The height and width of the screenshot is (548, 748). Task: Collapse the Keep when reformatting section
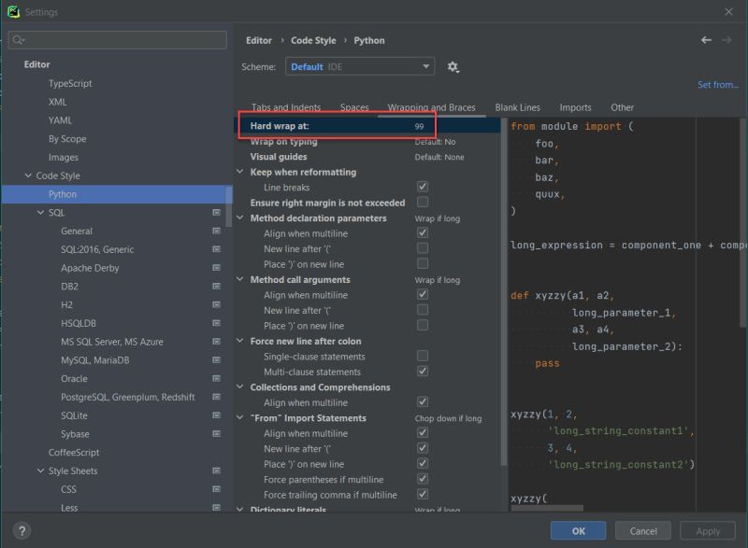click(240, 173)
